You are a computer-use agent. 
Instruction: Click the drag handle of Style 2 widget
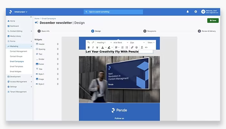(x=58, y=84)
